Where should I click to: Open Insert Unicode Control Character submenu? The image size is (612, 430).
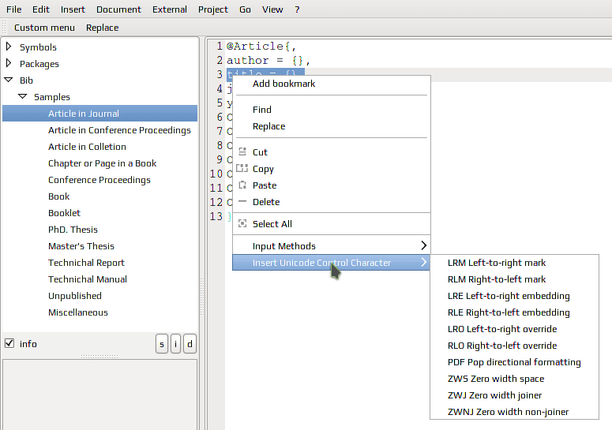point(331,263)
